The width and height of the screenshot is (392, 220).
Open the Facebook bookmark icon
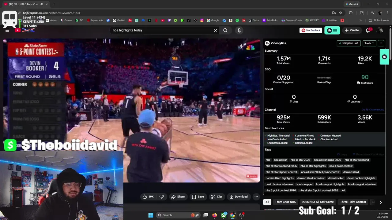coord(108,20)
